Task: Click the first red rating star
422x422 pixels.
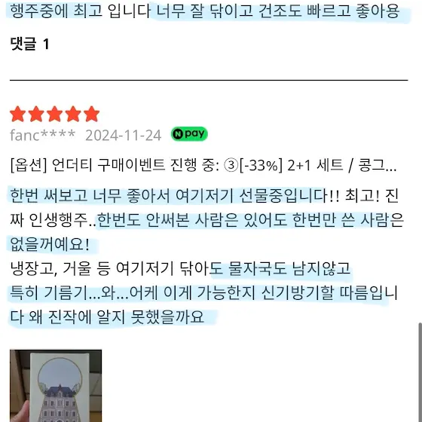Action: (18, 114)
